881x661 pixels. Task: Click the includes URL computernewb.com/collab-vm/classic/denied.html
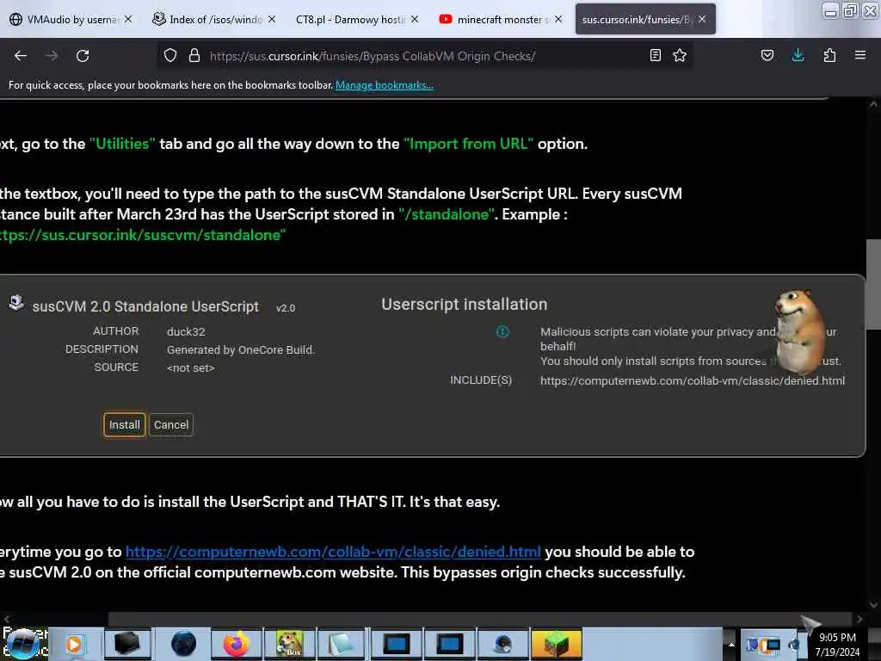pyautogui.click(x=693, y=381)
